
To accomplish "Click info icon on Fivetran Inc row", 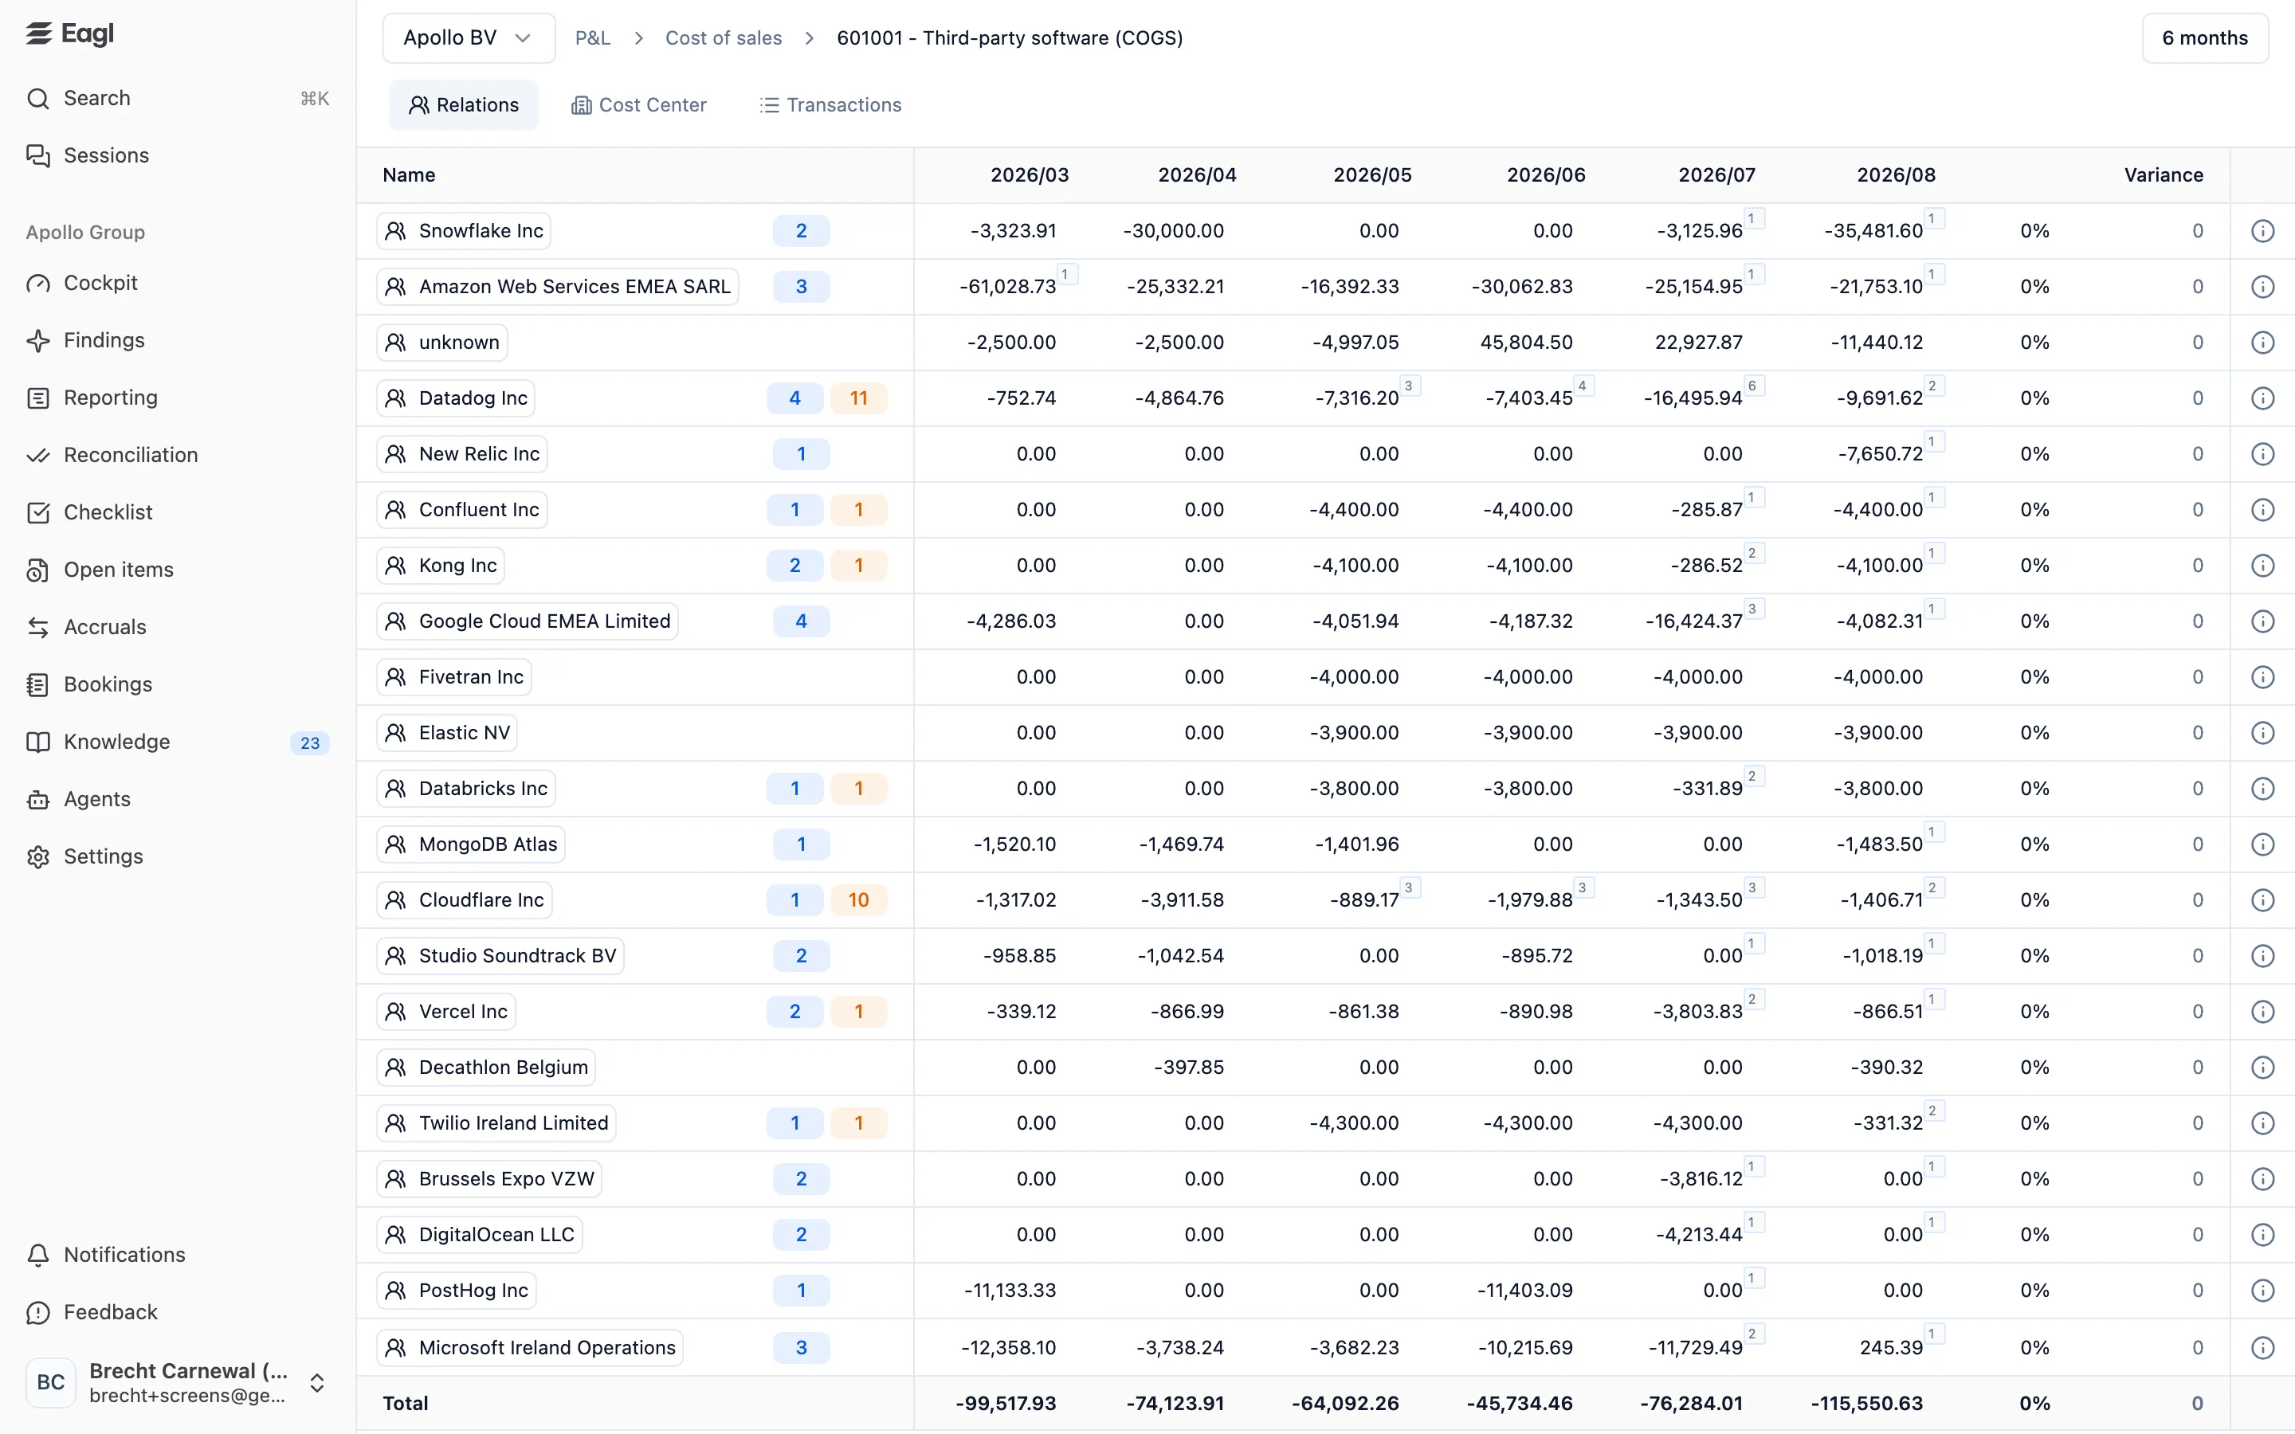I will [x=2263, y=677].
